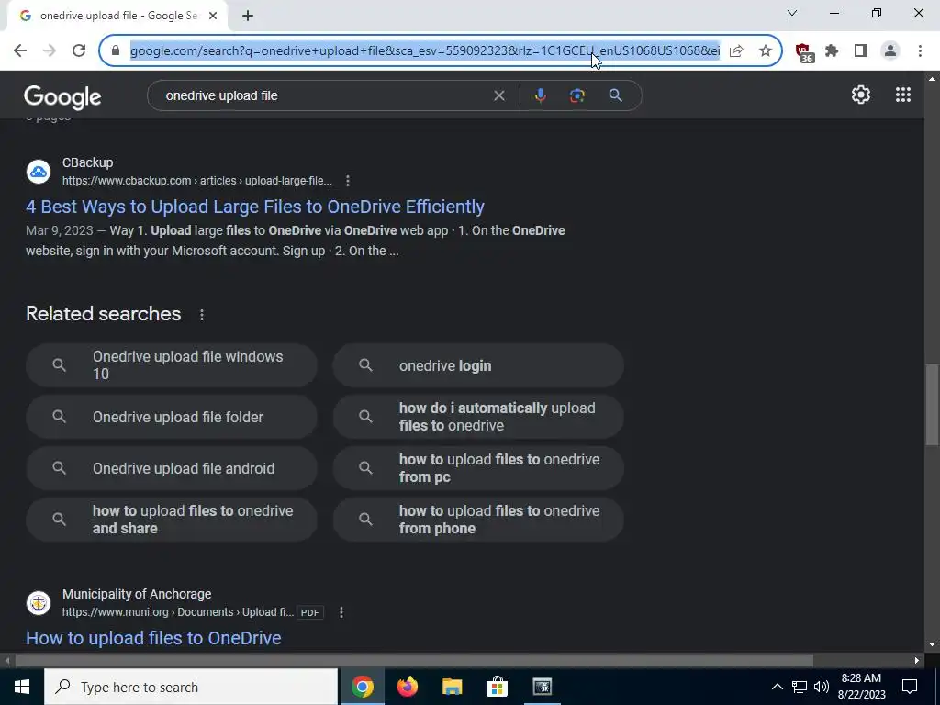Open the notification center

pyautogui.click(x=910, y=687)
